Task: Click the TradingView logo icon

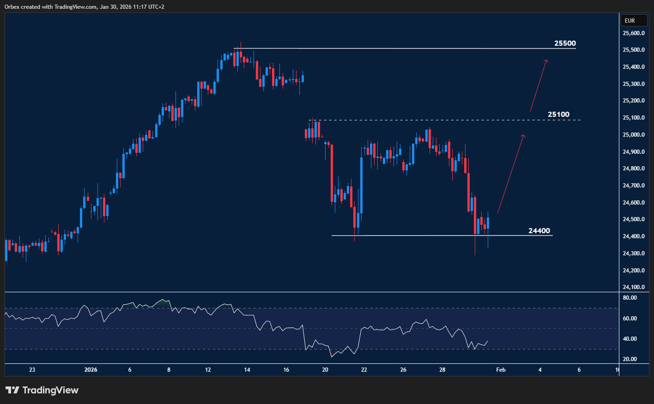Action: 12,390
